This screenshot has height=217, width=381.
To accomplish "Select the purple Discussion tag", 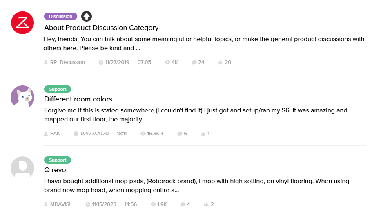I will point(60,16).
